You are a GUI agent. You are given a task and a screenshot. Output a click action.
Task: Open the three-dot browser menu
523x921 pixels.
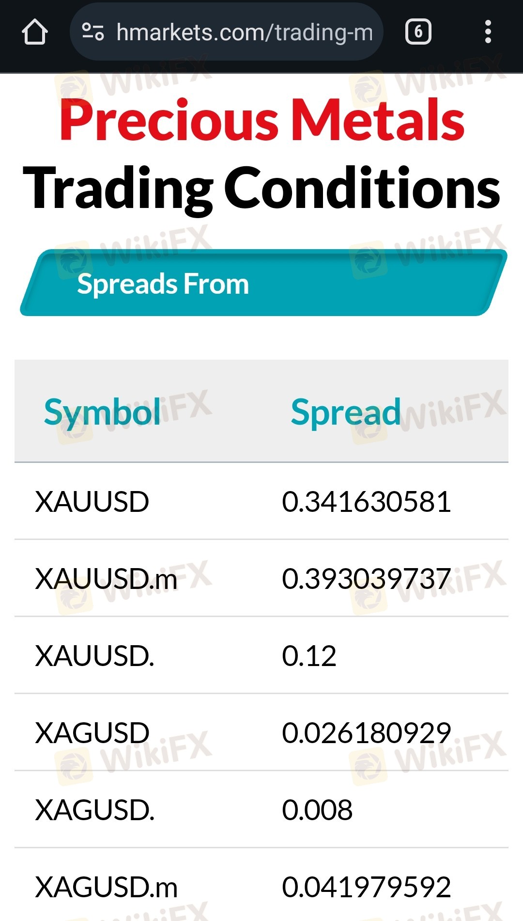tap(488, 32)
